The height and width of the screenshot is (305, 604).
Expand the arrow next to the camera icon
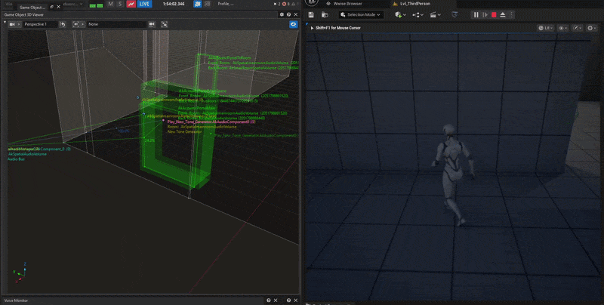click(18, 24)
